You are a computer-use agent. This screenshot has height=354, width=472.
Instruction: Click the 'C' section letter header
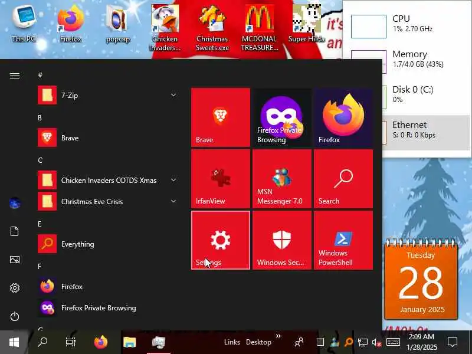[x=40, y=160]
